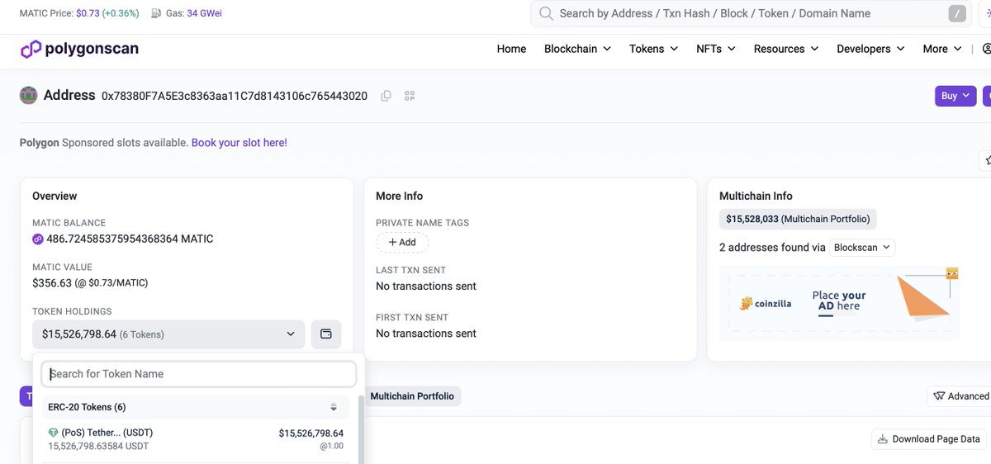Click the token list scrollbar
991x464 pixels.
pyautogui.click(x=361, y=429)
